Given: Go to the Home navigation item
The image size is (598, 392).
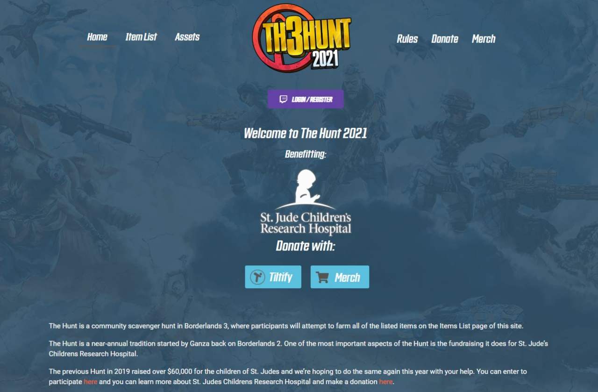Looking at the screenshot, I should [97, 37].
